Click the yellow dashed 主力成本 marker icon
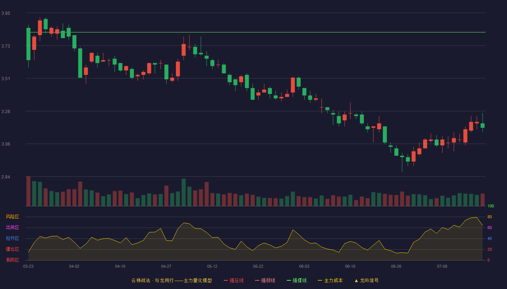507x289 pixels. pyautogui.click(x=320, y=281)
